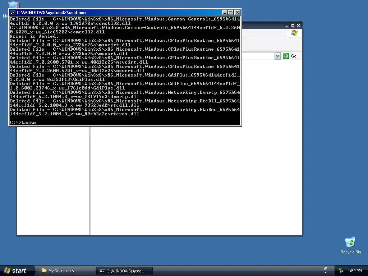Click the taskbar clock showing 4:59 PM
The width and height of the screenshot is (368, 276).
tap(354, 271)
